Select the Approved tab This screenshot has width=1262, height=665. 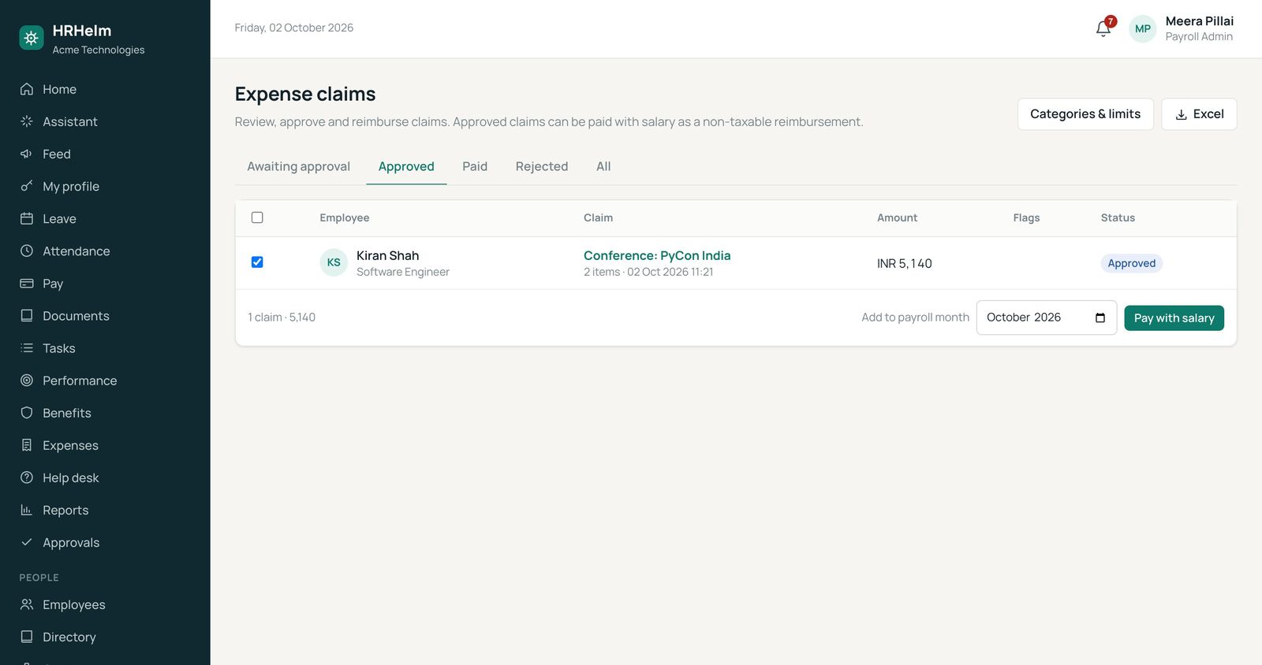406,166
